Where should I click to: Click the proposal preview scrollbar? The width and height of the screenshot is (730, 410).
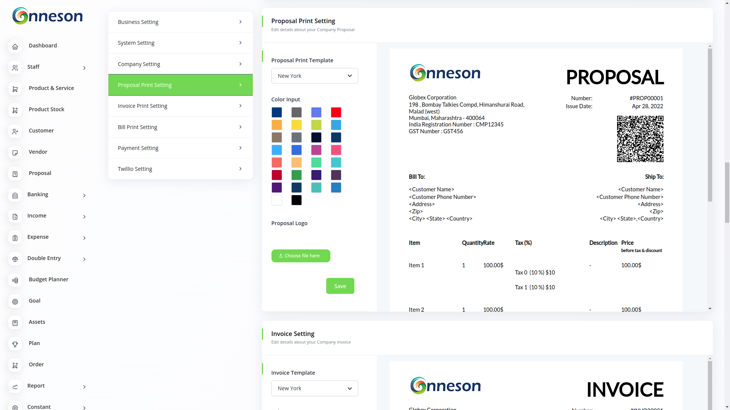(x=709, y=125)
